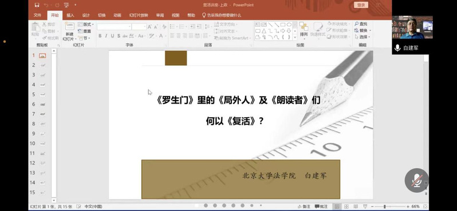457x211 pixels.
Task: Click the Save icon in quick access toolbar
Action: pos(37,5)
